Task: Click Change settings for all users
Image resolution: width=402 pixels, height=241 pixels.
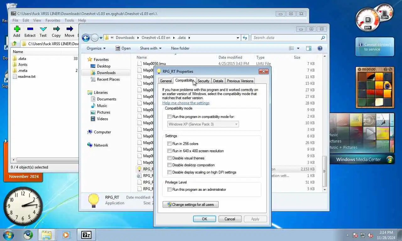Action: click(191, 205)
